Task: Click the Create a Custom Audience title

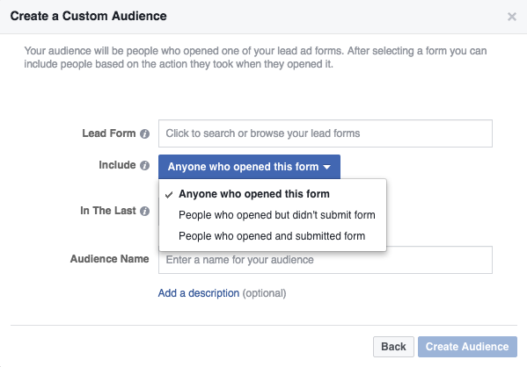Action: 88,16
